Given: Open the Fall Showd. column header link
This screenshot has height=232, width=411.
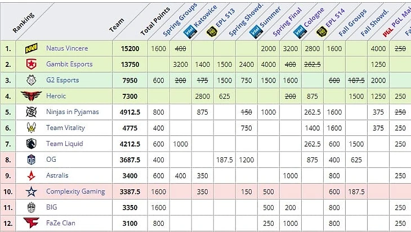Looking at the screenshot, I should (x=374, y=22).
